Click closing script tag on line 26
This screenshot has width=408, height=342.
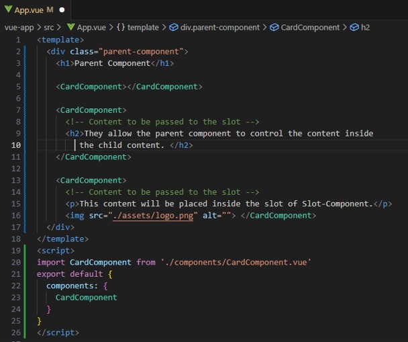pos(58,333)
